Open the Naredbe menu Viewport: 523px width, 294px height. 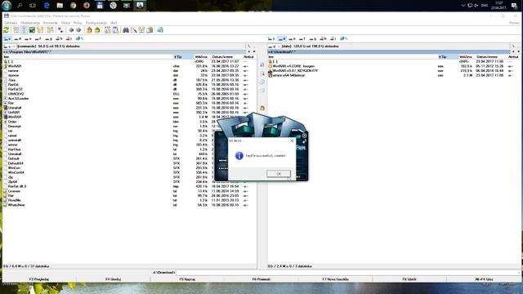[x=50, y=23]
